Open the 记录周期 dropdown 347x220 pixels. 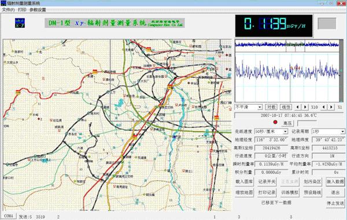pos(328,132)
